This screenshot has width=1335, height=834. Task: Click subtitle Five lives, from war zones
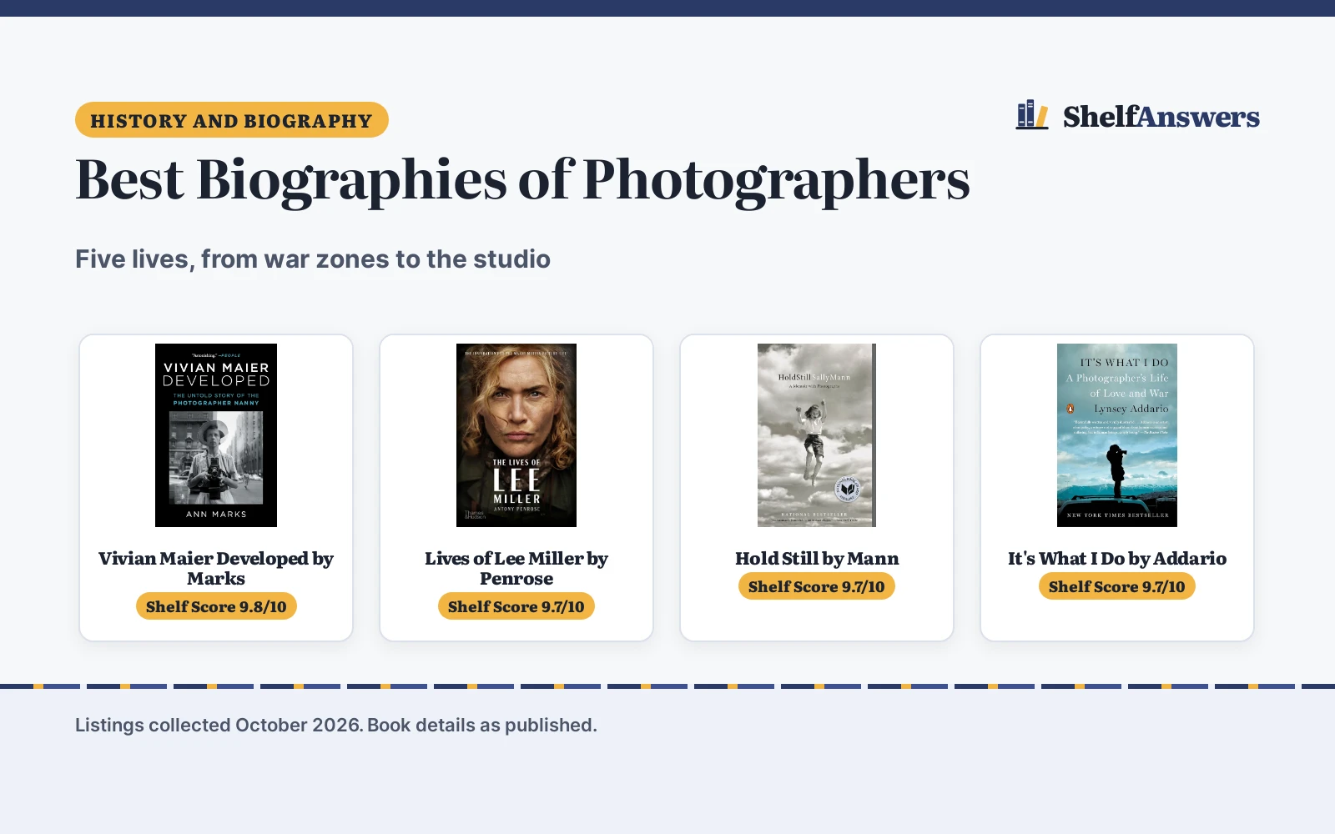tap(313, 259)
